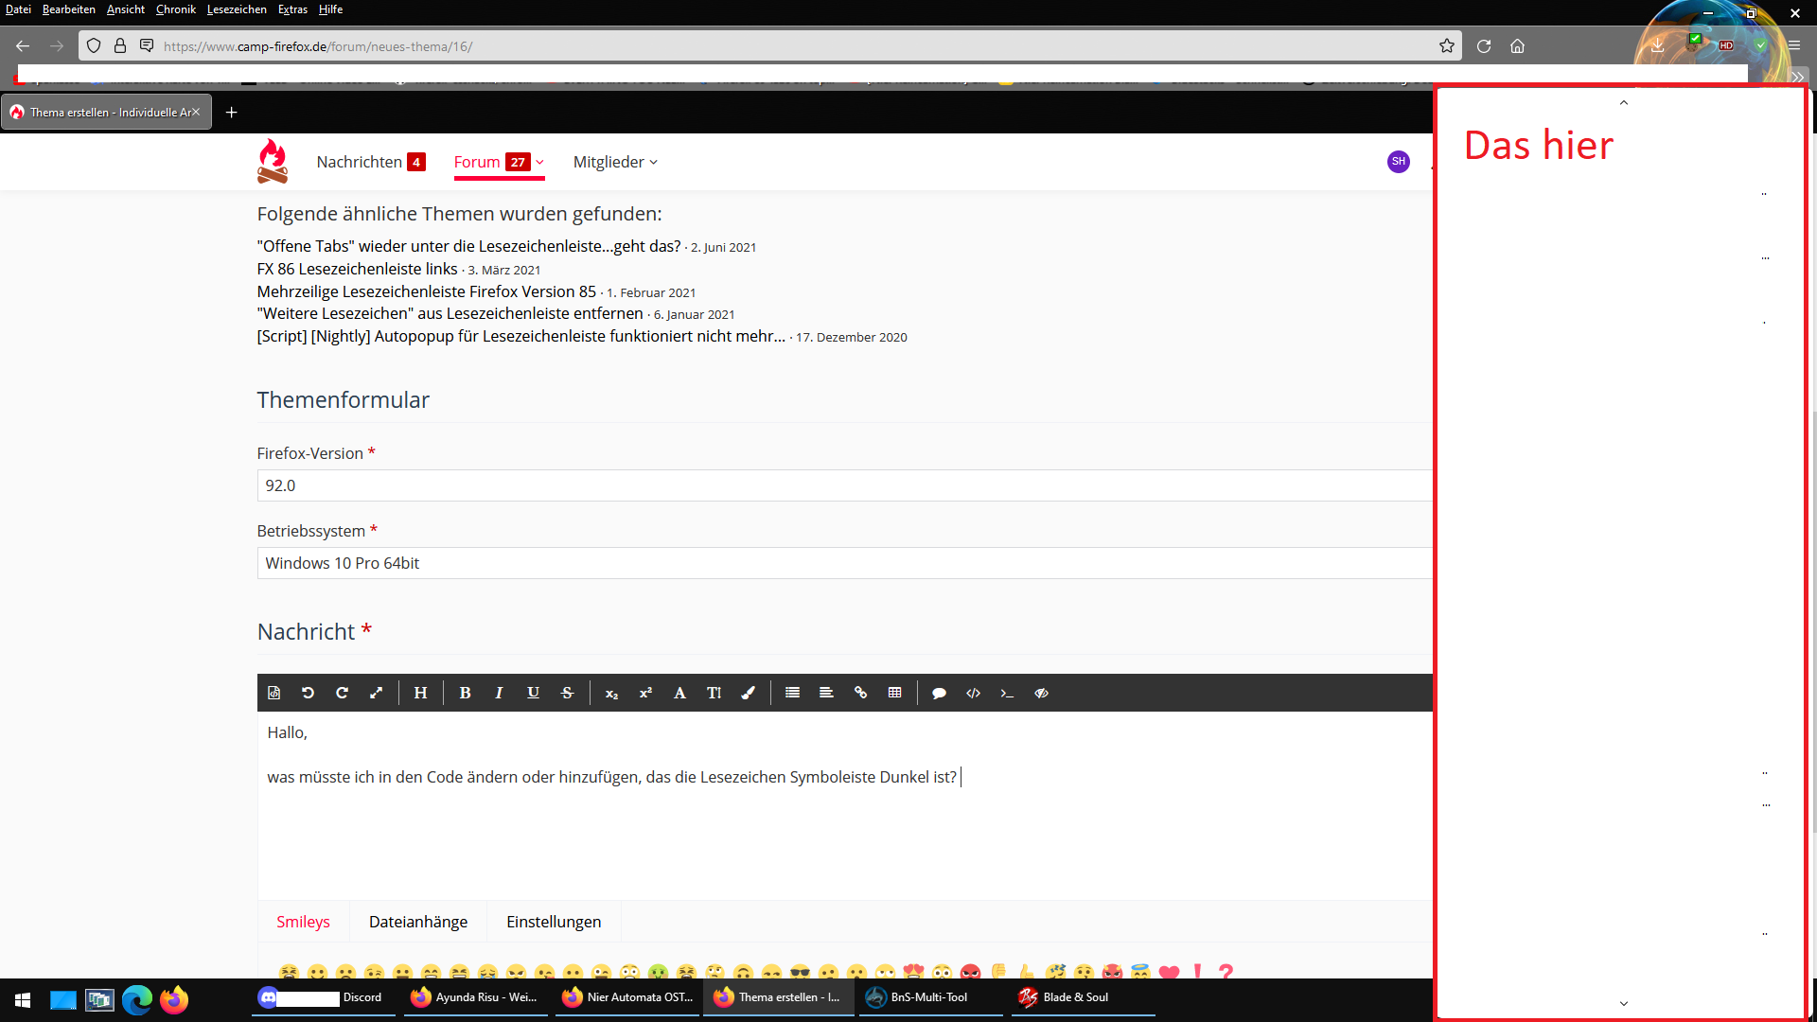The image size is (1817, 1022).
Task: Click the editor undo icon
Action: [x=308, y=693]
